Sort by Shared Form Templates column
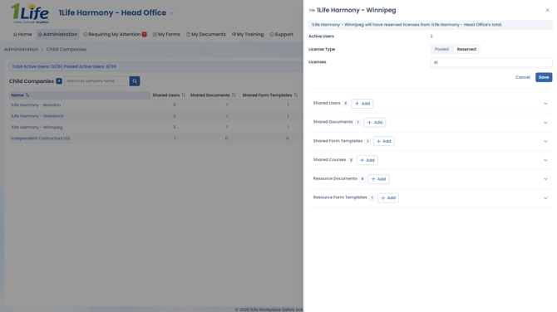 [270, 95]
